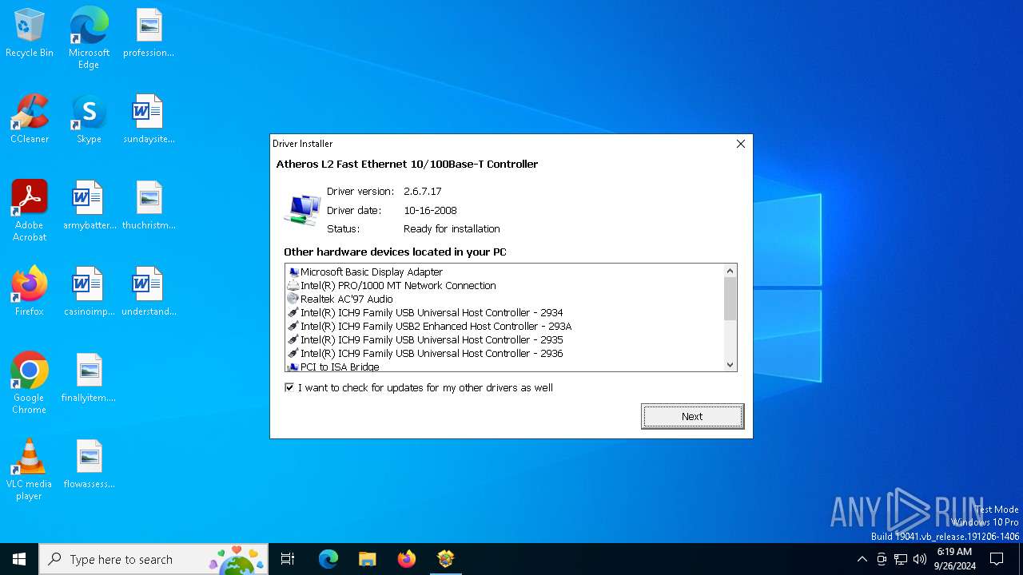This screenshot has height=575, width=1023.
Task: Open Skype desktop shortcut
Action: coord(89,120)
